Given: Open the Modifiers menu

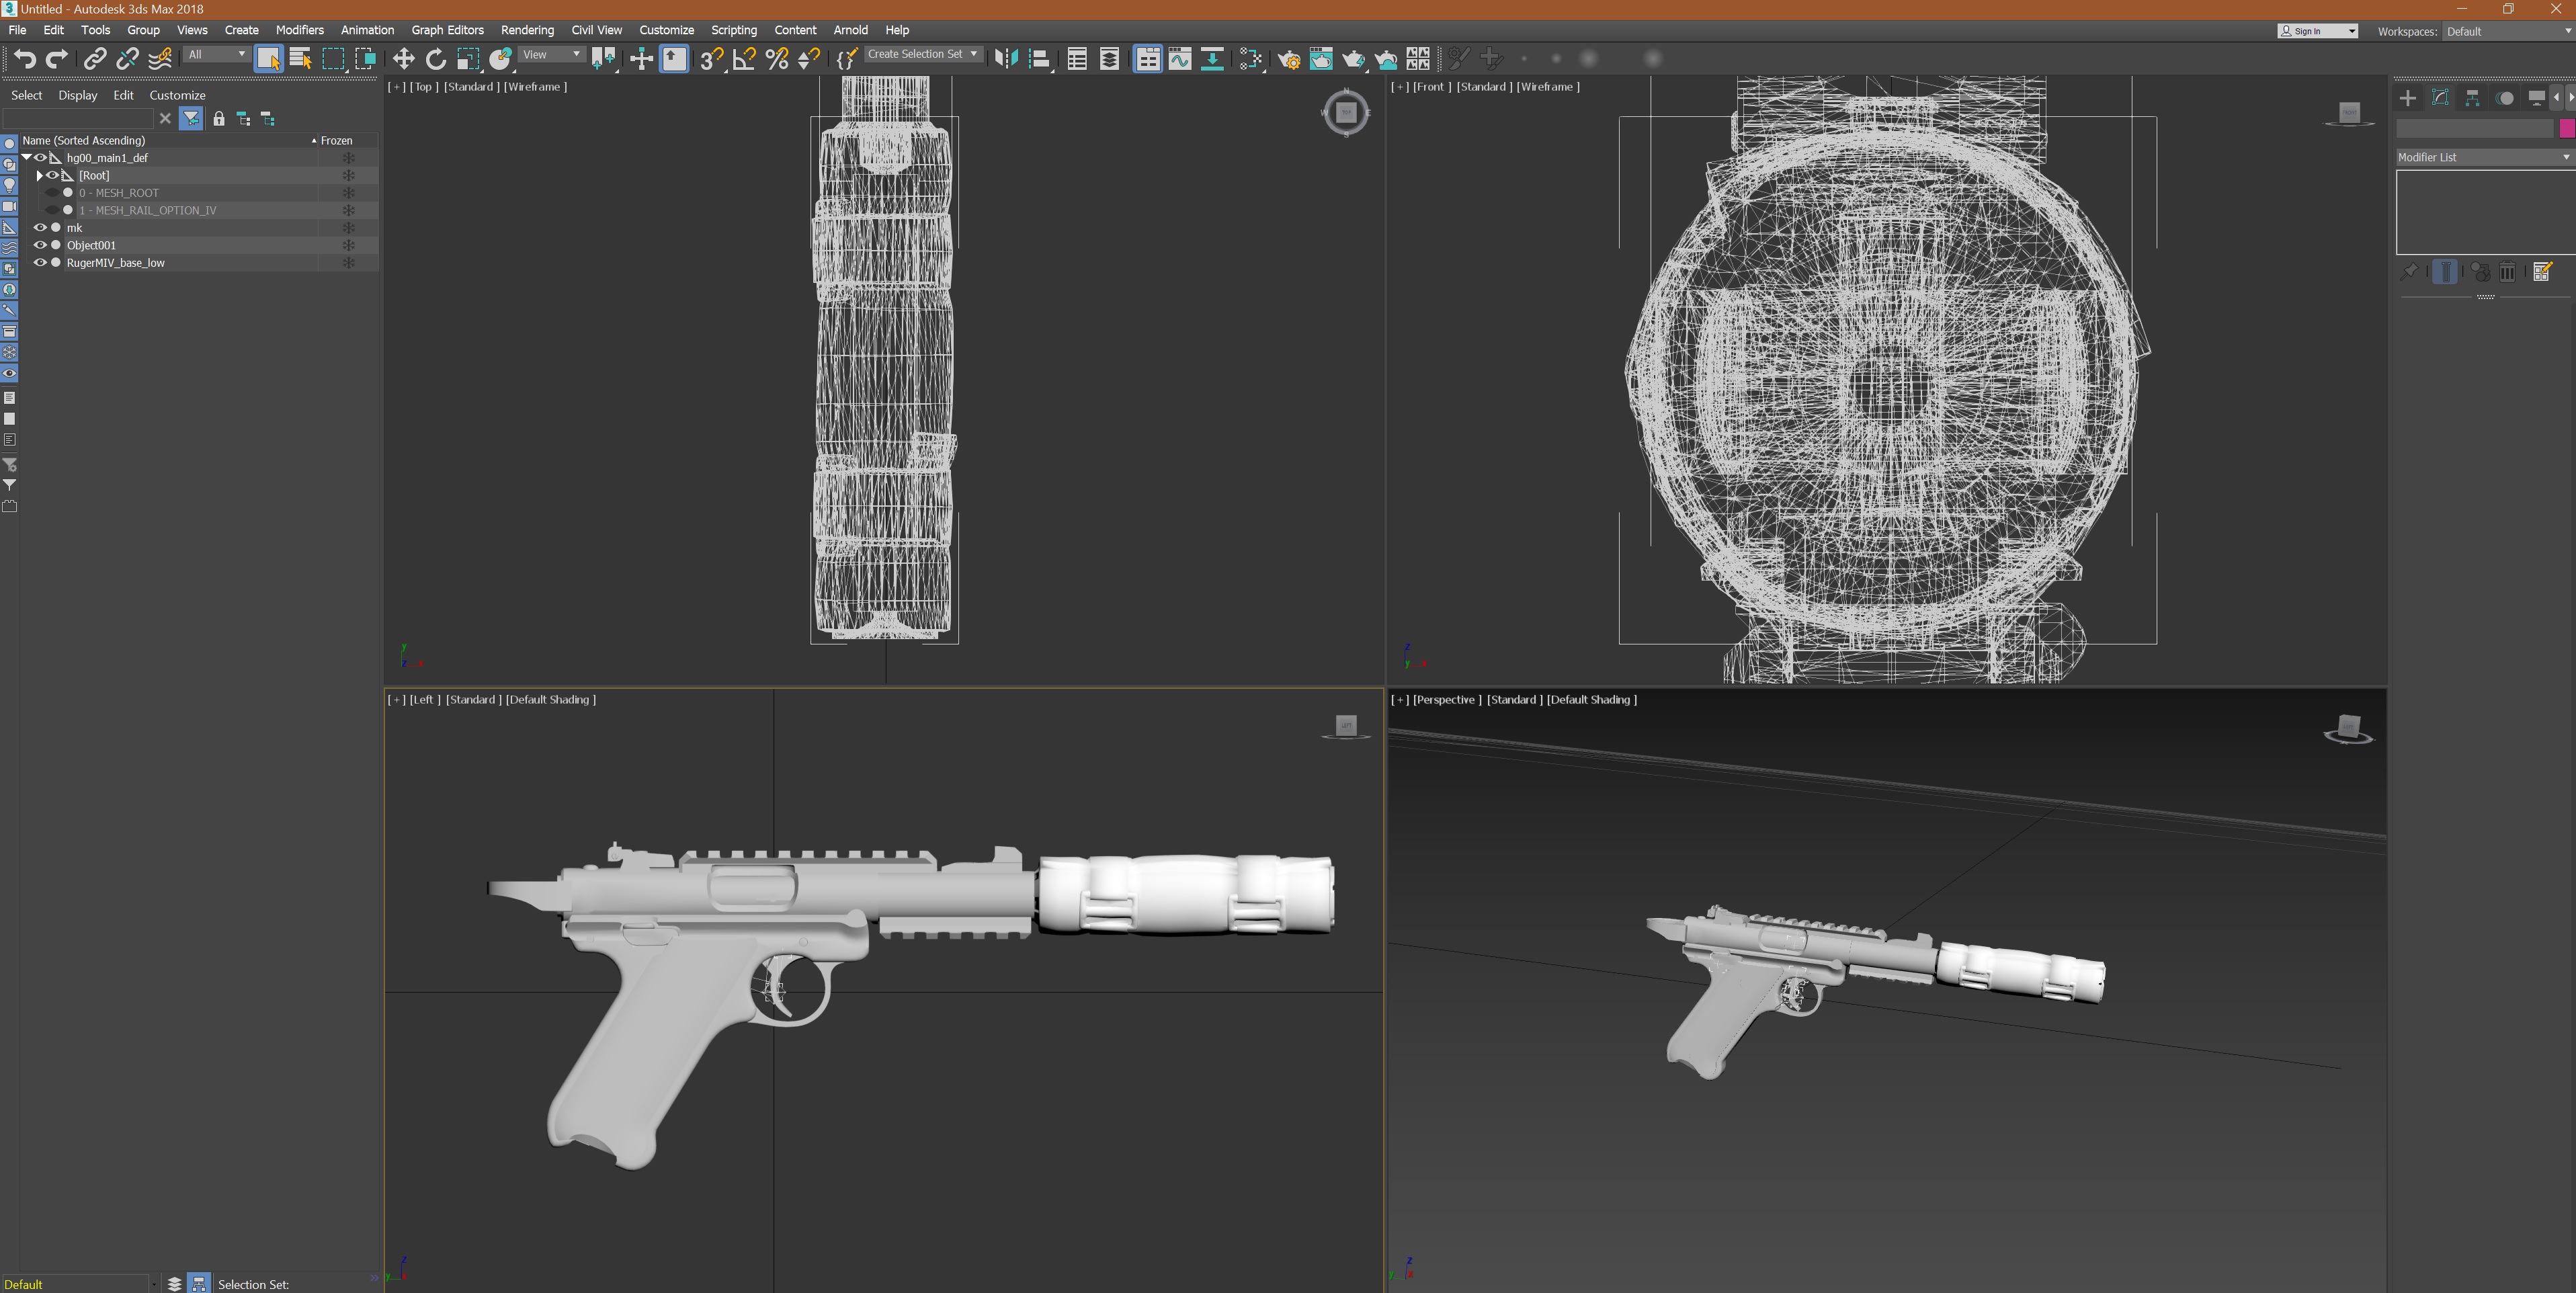Looking at the screenshot, I should [x=300, y=30].
